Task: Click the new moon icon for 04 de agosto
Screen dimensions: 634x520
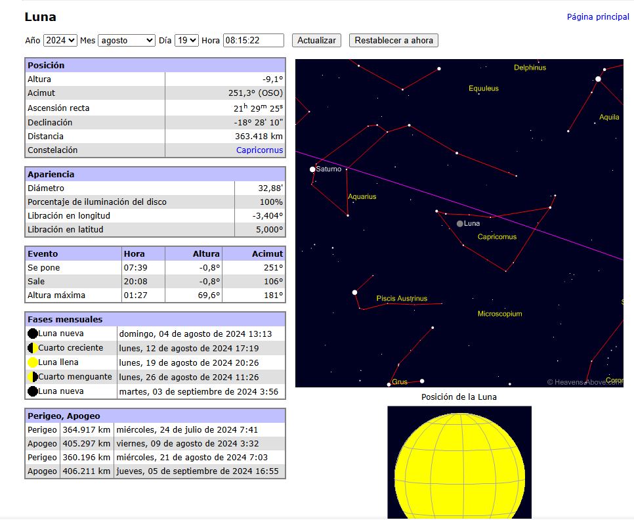Action: (33, 334)
